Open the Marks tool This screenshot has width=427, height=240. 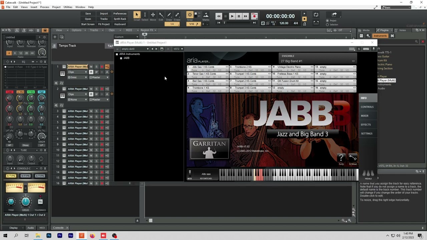(206, 15)
